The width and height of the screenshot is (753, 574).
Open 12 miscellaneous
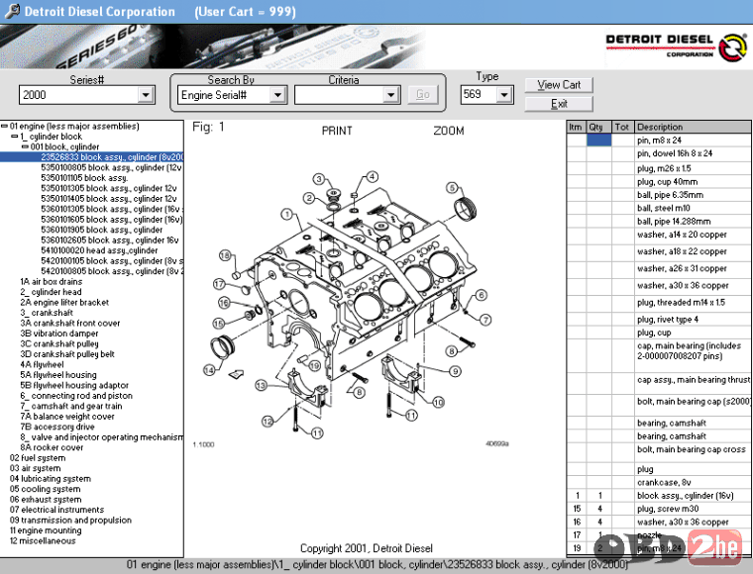pos(43,541)
